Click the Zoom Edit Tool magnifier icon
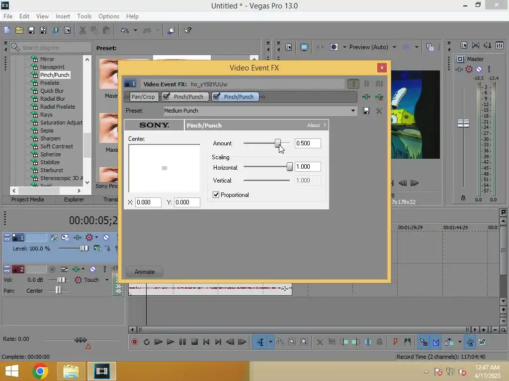This screenshot has height=381, width=509. (x=304, y=342)
